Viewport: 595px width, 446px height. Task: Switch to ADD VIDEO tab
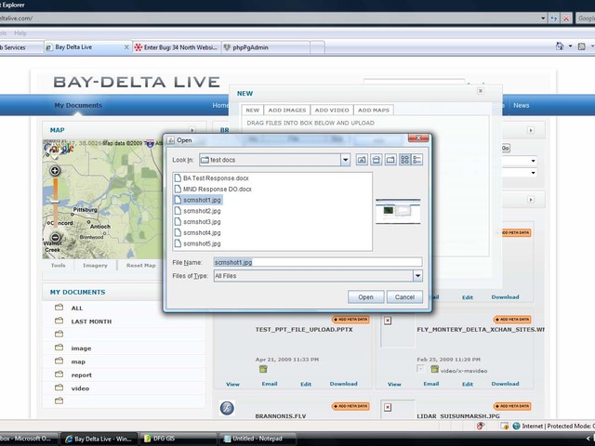332,110
